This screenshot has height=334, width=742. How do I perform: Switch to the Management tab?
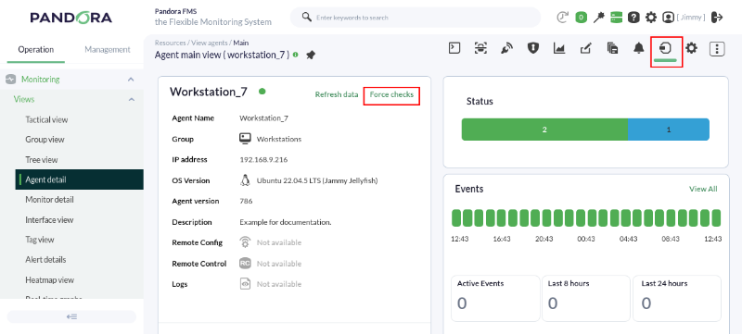point(108,49)
